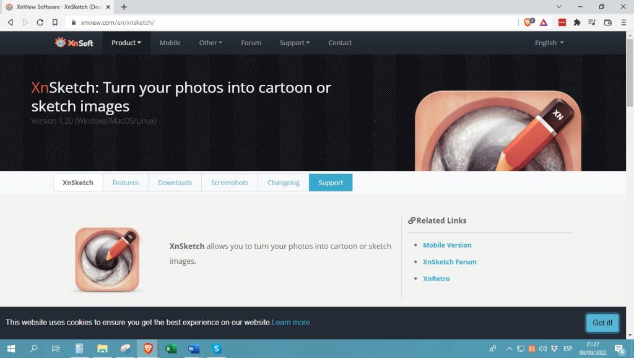Viewport: 634px width, 358px height.
Task: Click the Brave Rewards triangle icon
Action: [x=543, y=22]
